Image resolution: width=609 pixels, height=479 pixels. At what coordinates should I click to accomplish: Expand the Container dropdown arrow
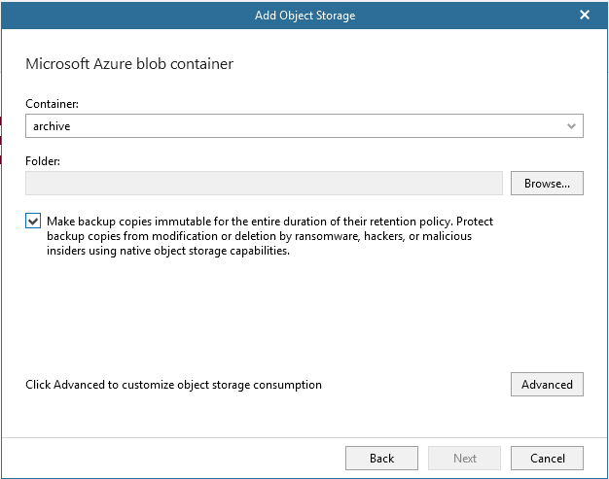(571, 126)
